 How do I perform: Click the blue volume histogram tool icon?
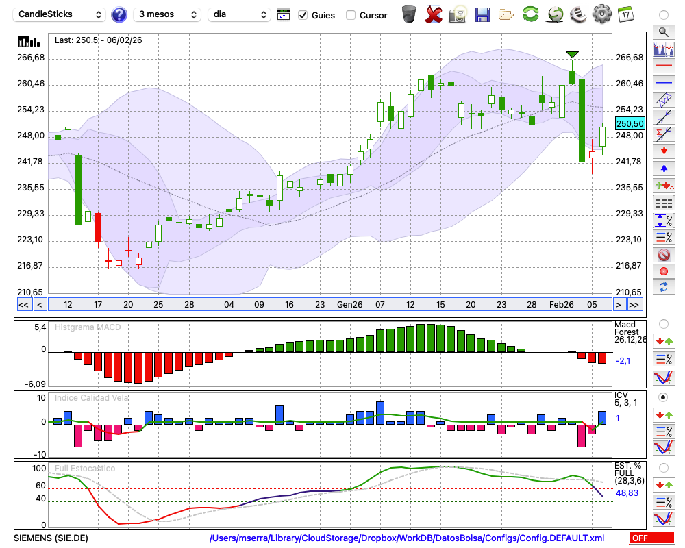[664, 49]
